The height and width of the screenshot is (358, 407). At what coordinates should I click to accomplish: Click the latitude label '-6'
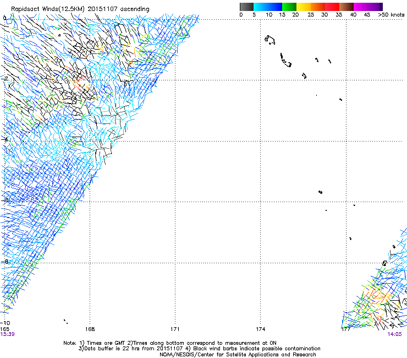coord(5,200)
